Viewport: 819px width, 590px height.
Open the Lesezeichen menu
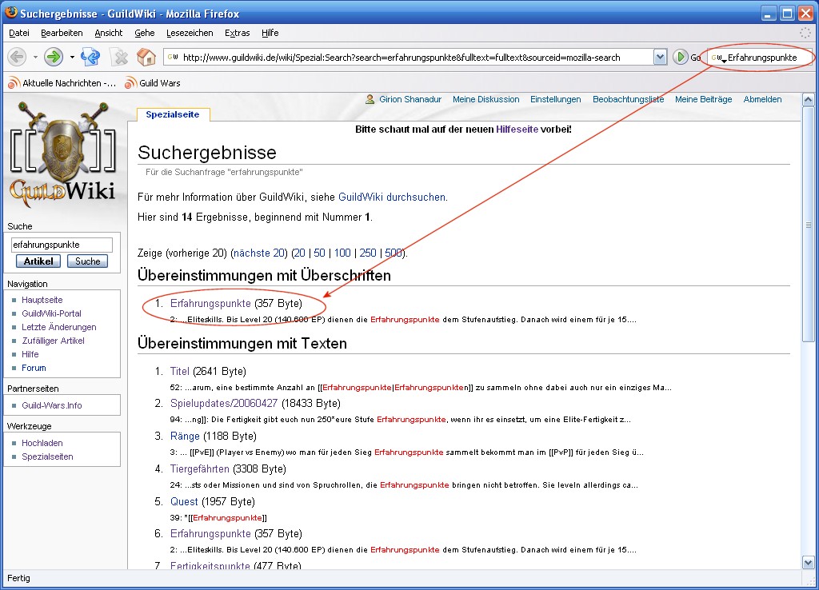tap(190, 33)
